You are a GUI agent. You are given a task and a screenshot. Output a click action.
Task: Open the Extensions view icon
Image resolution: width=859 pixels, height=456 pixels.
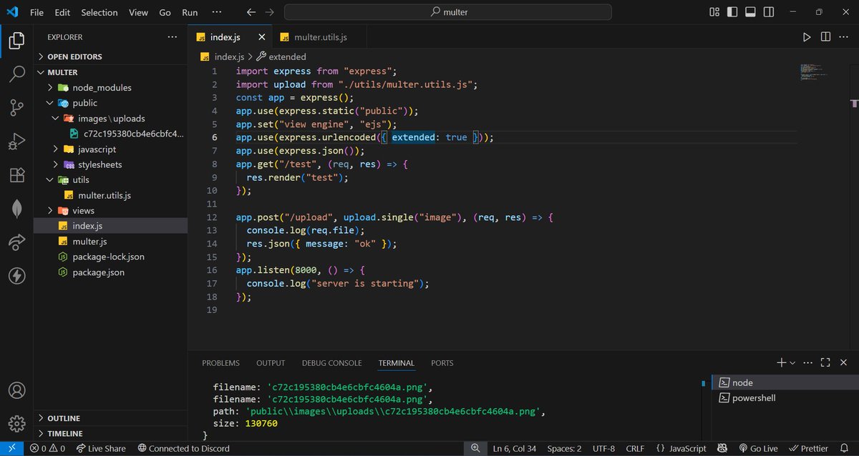click(x=16, y=175)
